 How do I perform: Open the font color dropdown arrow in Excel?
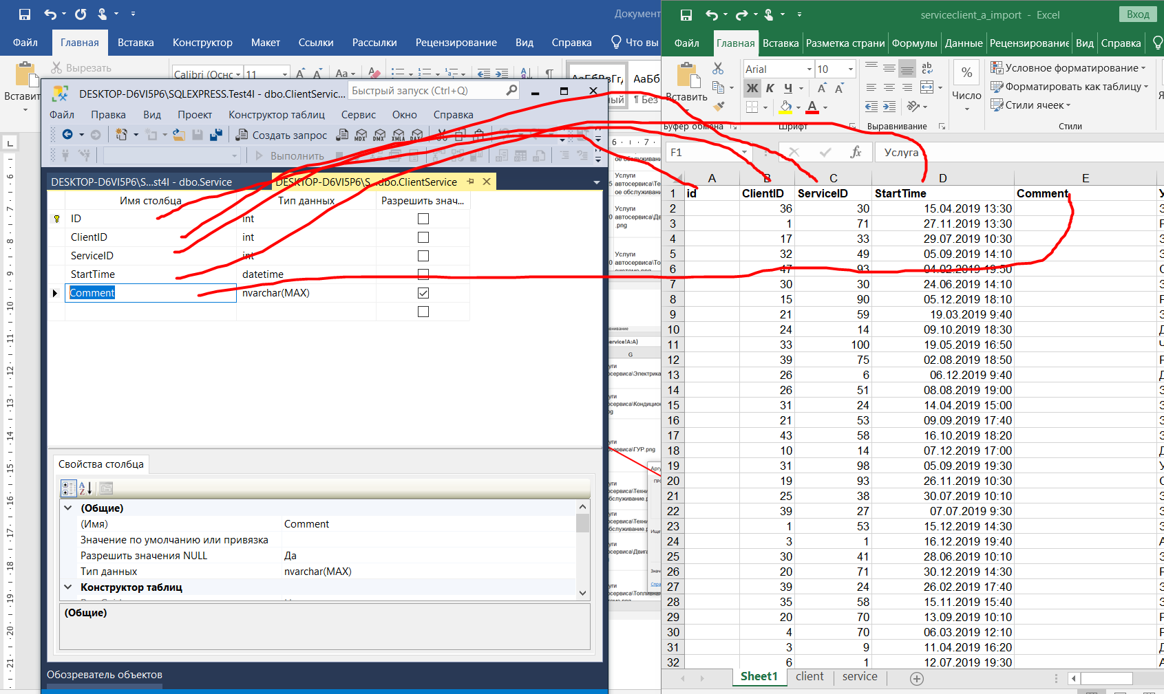click(825, 107)
